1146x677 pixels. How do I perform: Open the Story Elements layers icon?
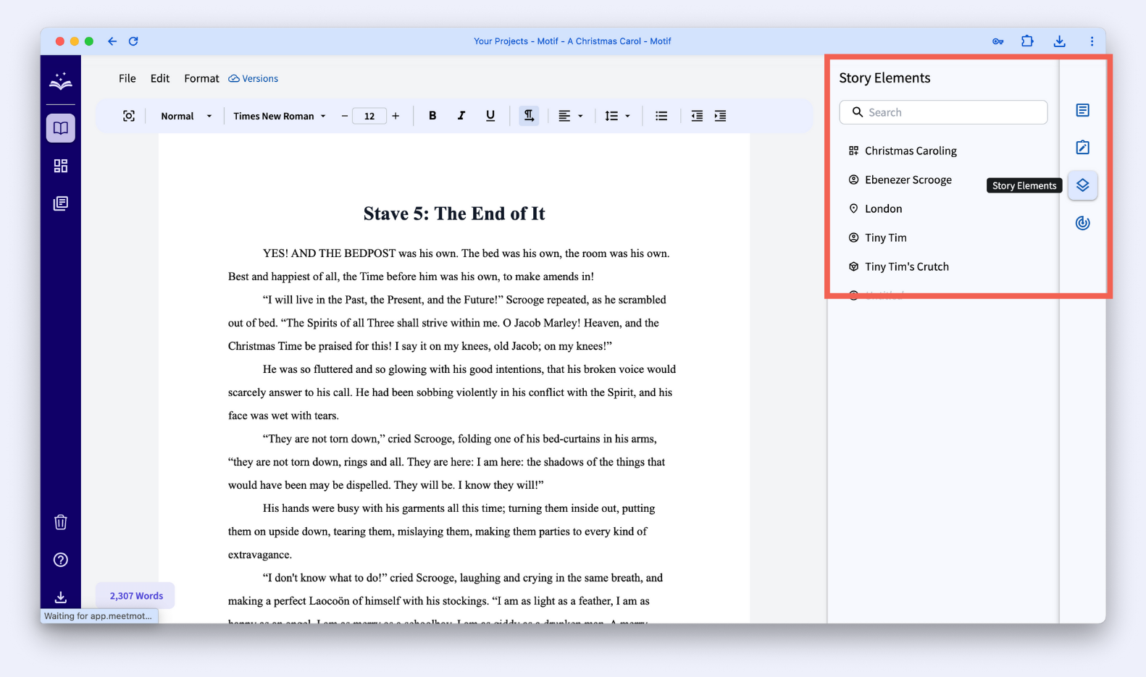[x=1083, y=185]
